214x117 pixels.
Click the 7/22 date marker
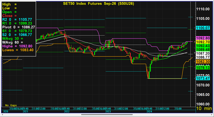click(x=67, y=112)
